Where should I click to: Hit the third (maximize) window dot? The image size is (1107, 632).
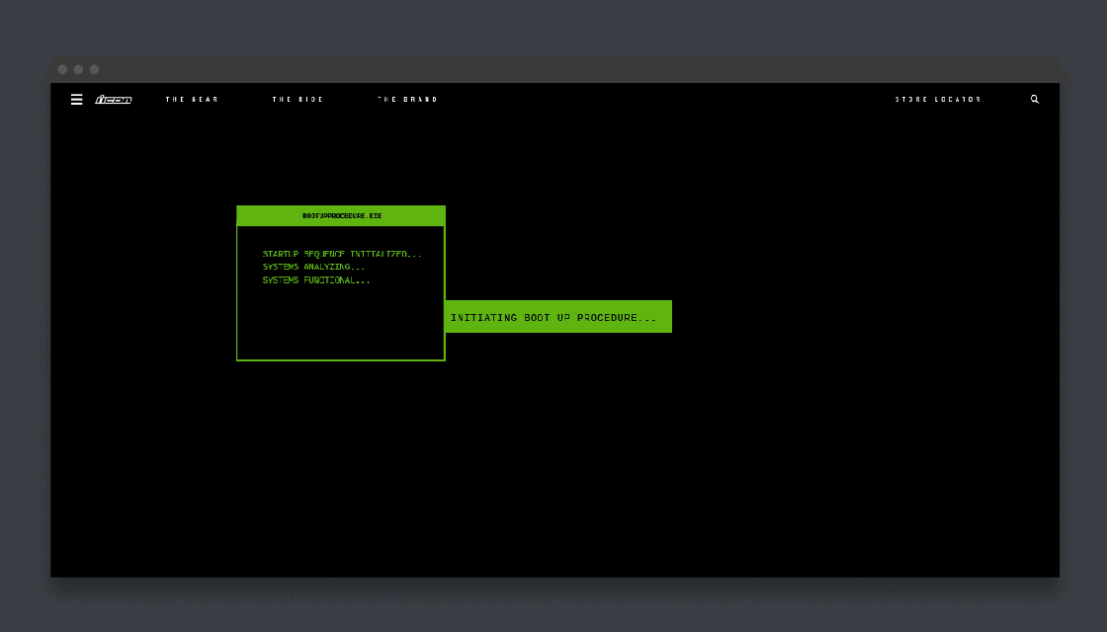pyautogui.click(x=94, y=70)
